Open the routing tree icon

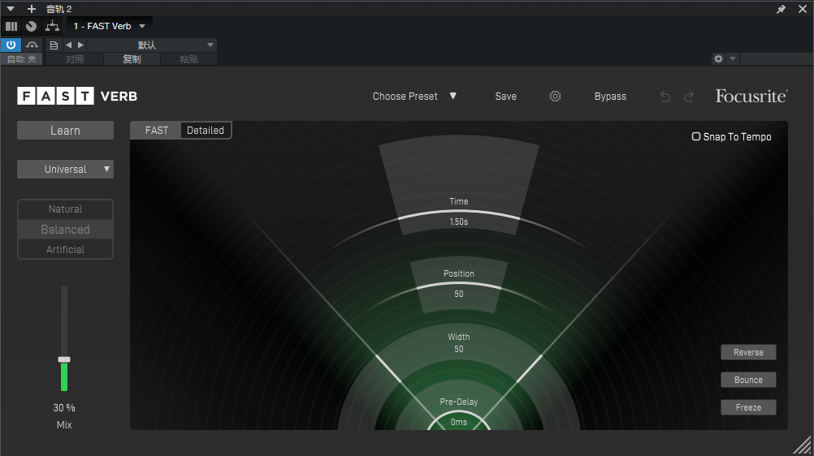coord(53,26)
